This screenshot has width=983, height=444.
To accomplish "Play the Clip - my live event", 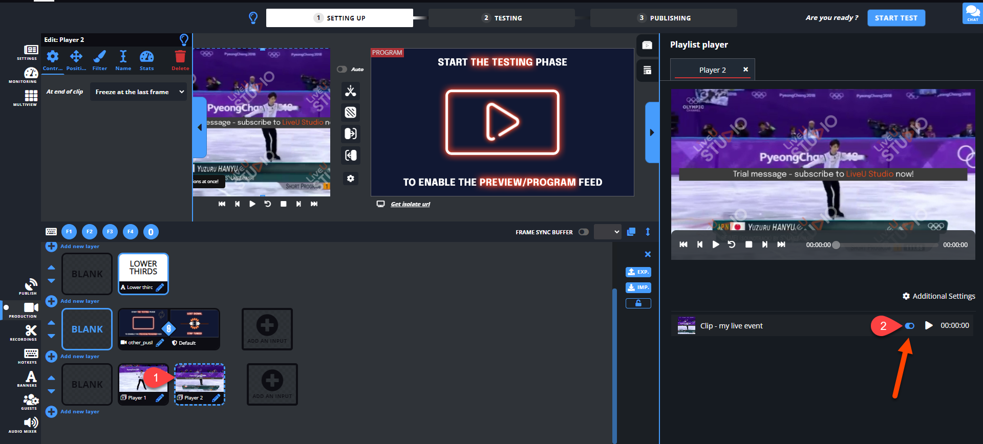I will tap(929, 326).
